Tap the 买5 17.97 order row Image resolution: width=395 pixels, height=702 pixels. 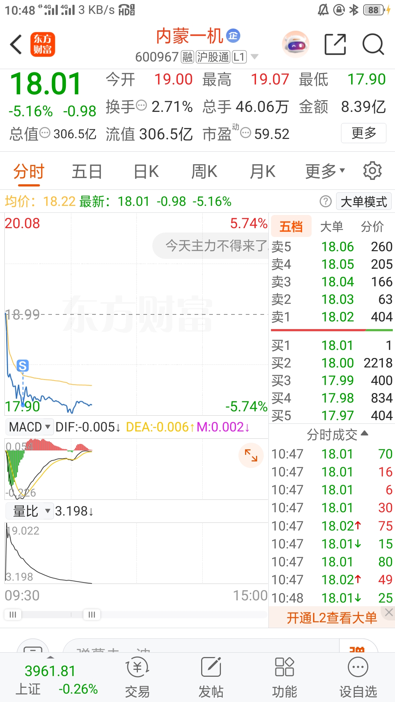(x=332, y=415)
